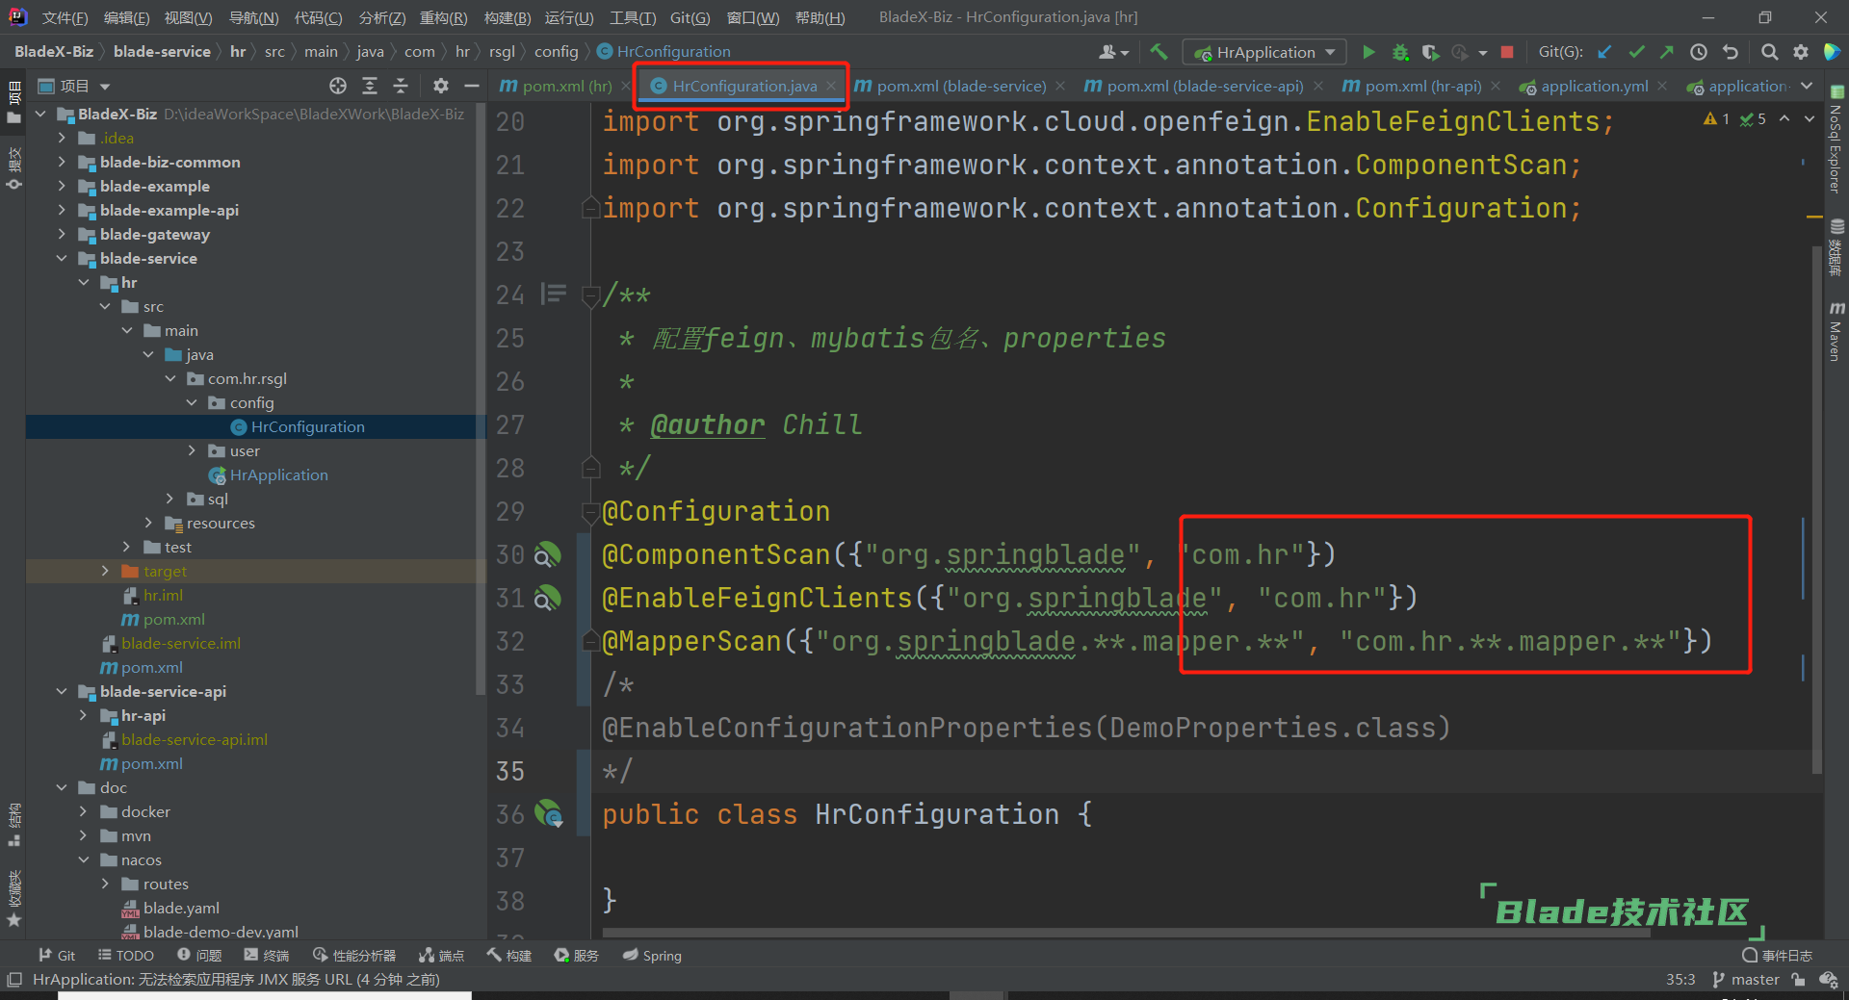Open user account dropdown icon
This screenshot has height=1000, width=1849.
(x=1112, y=52)
